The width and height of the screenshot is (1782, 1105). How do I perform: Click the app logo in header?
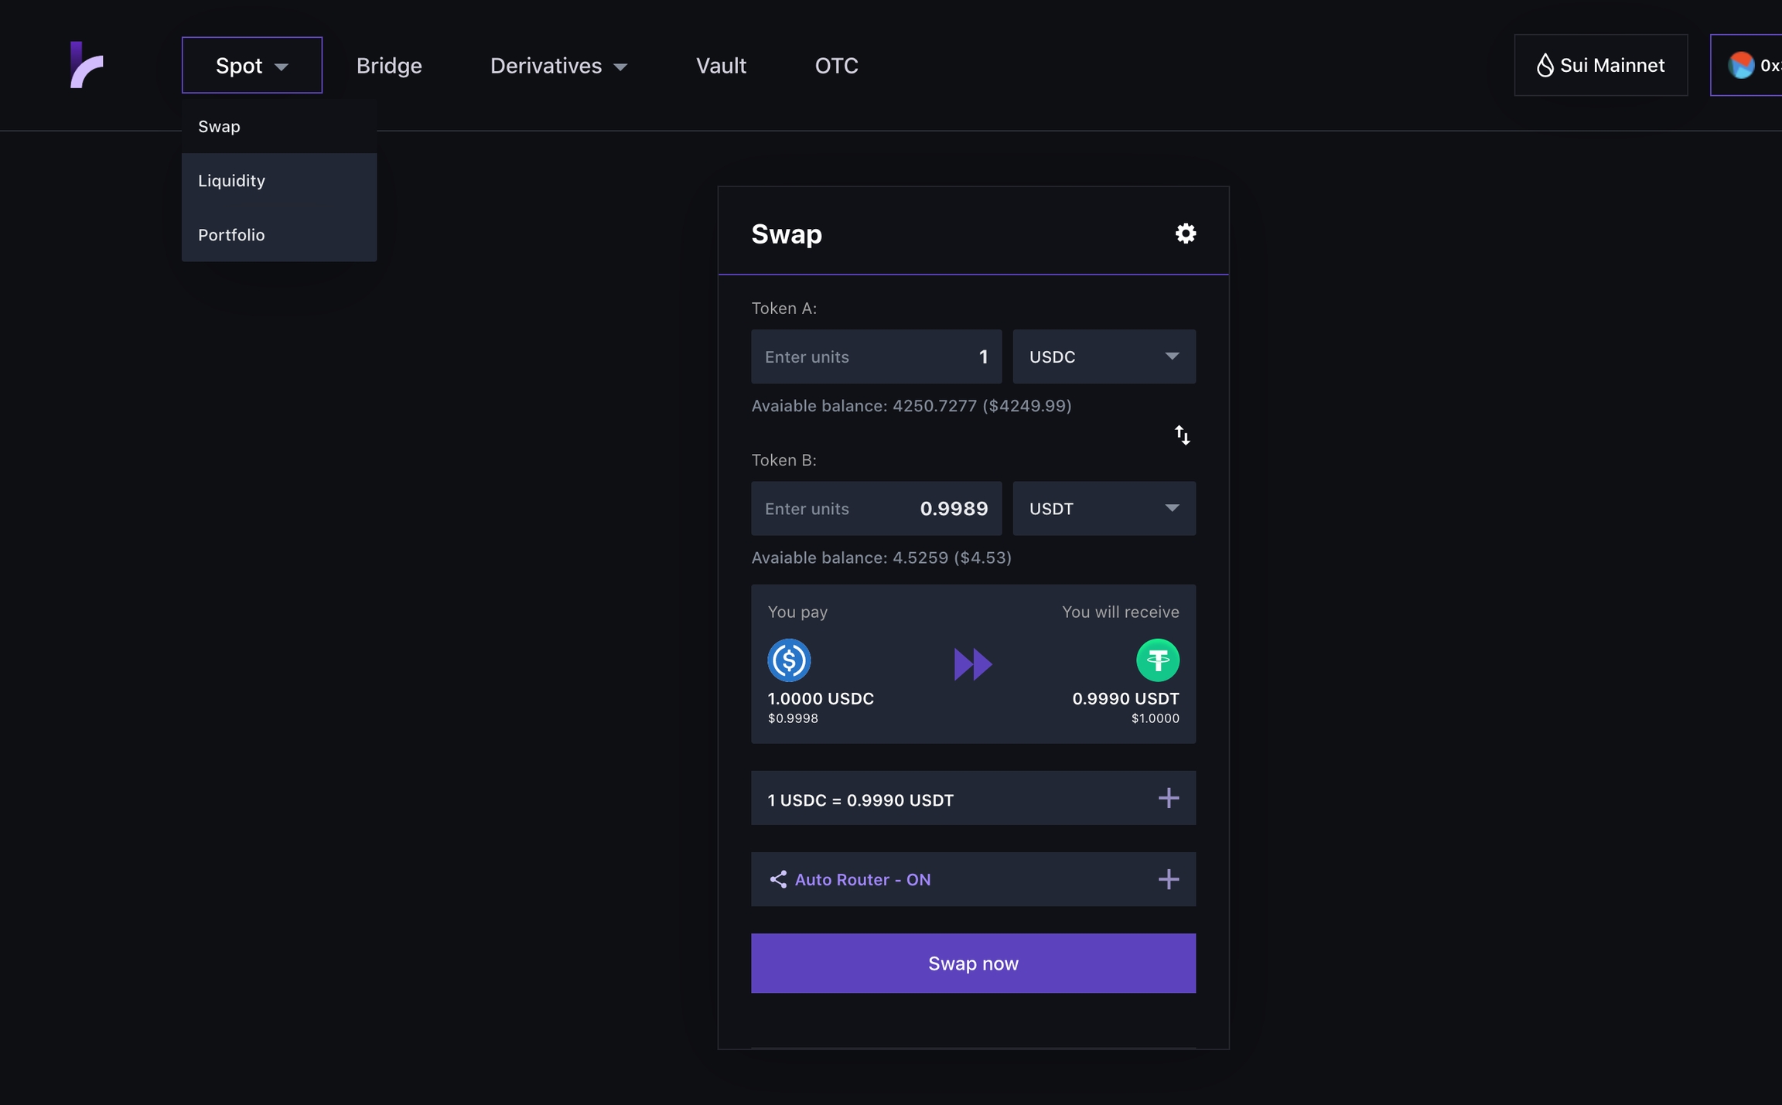[x=87, y=65]
